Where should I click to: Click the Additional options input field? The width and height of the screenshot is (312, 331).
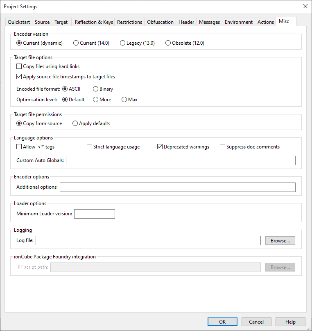click(178, 187)
